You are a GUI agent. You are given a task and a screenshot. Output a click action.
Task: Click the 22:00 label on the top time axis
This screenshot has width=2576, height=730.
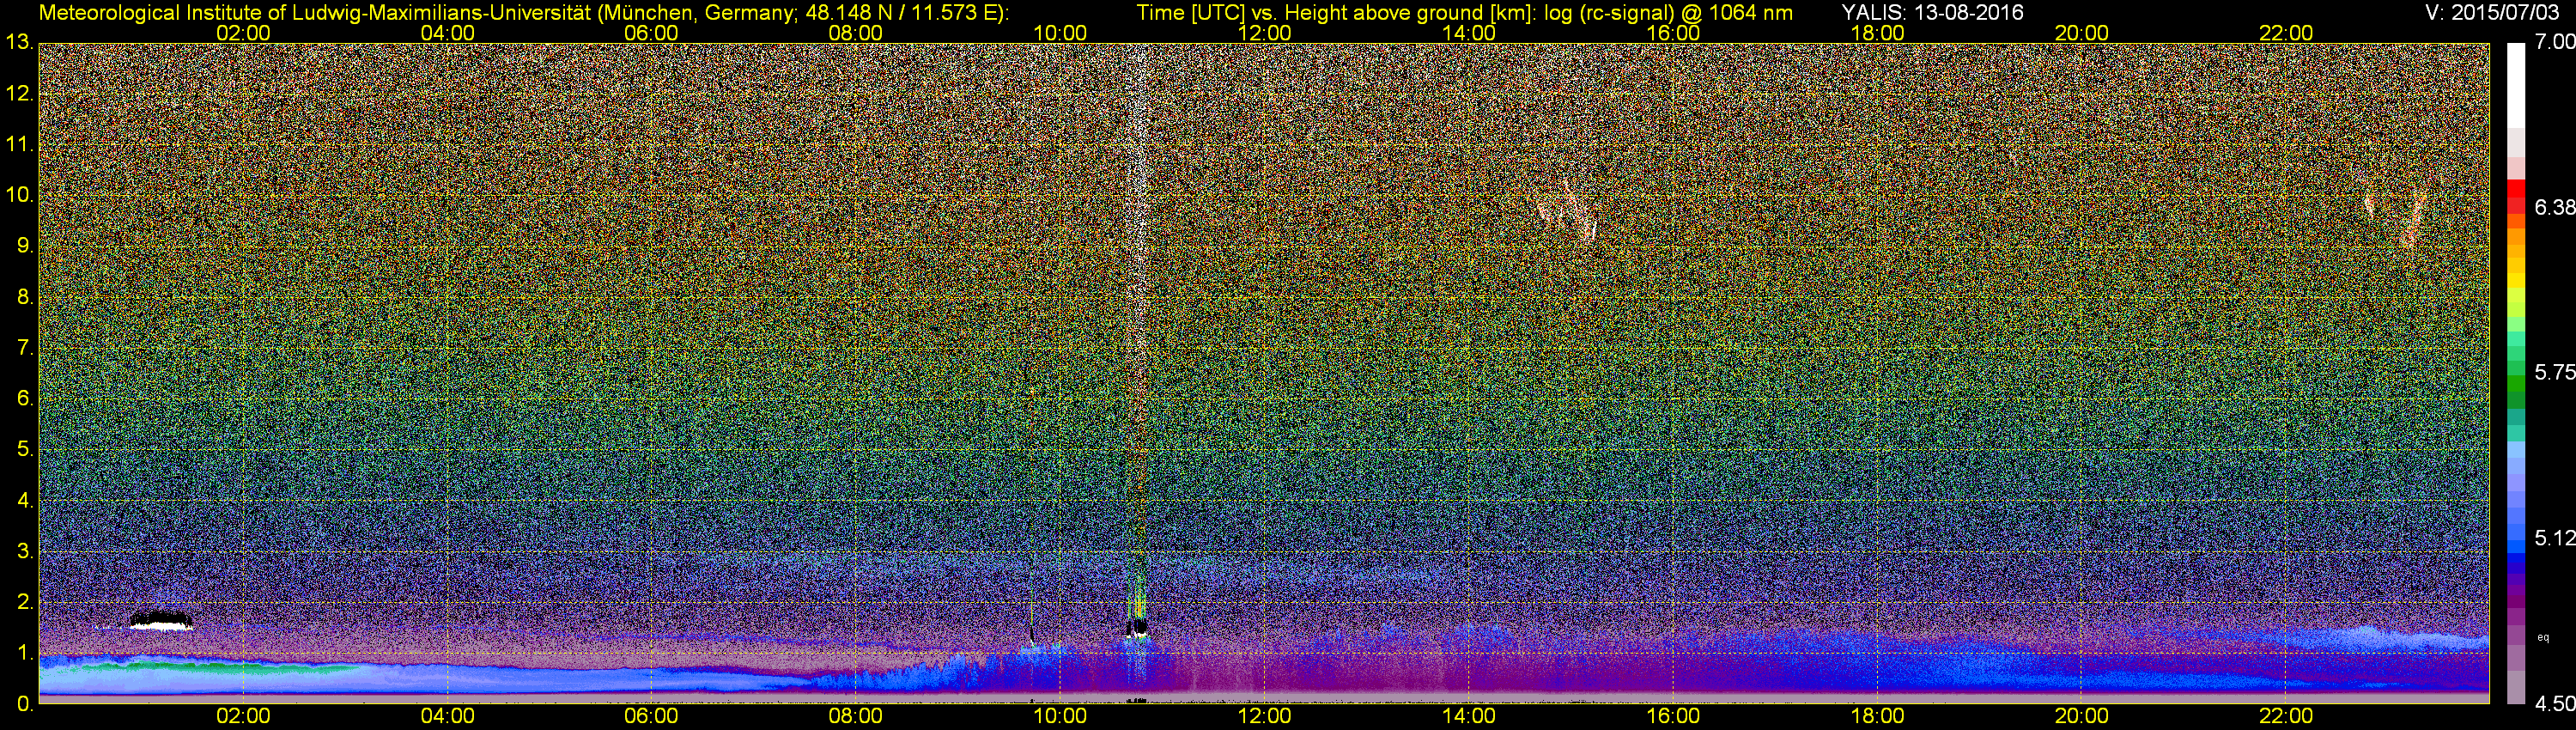tap(2286, 33)
